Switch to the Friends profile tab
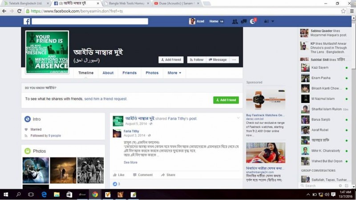The width and height of the screenshot is (356, 200). click(129, 73)
